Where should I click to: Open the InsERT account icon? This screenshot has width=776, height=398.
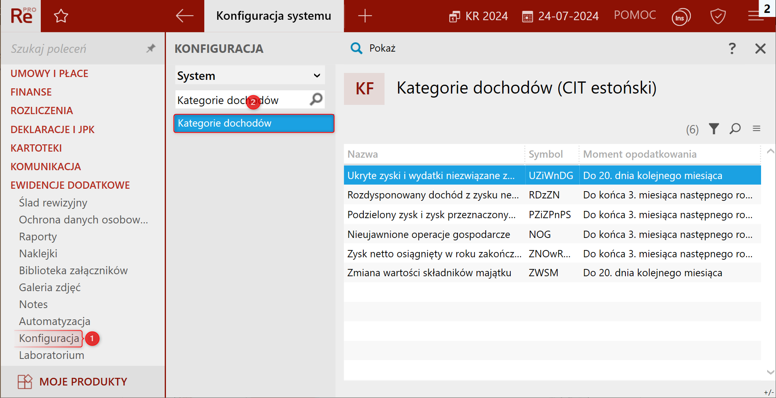coord(680,17)
